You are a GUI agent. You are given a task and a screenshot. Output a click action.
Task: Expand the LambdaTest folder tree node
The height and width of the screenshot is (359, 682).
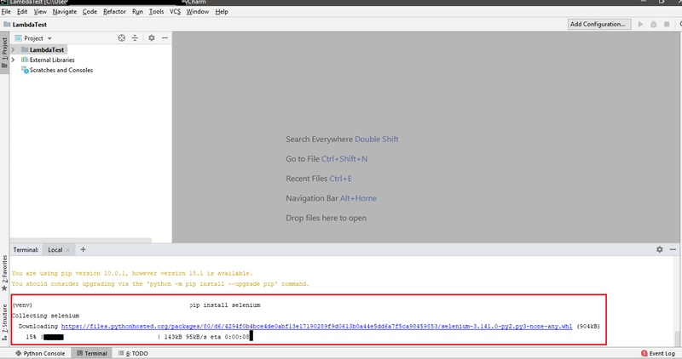13,50
